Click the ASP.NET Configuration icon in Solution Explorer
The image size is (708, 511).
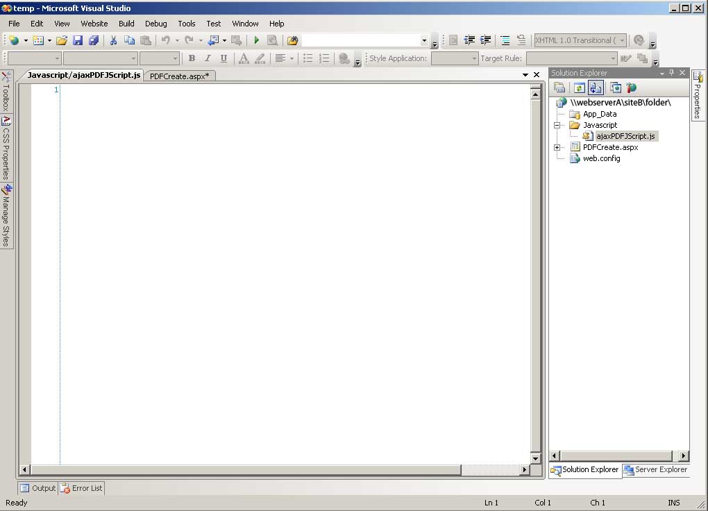coord(631,87)
